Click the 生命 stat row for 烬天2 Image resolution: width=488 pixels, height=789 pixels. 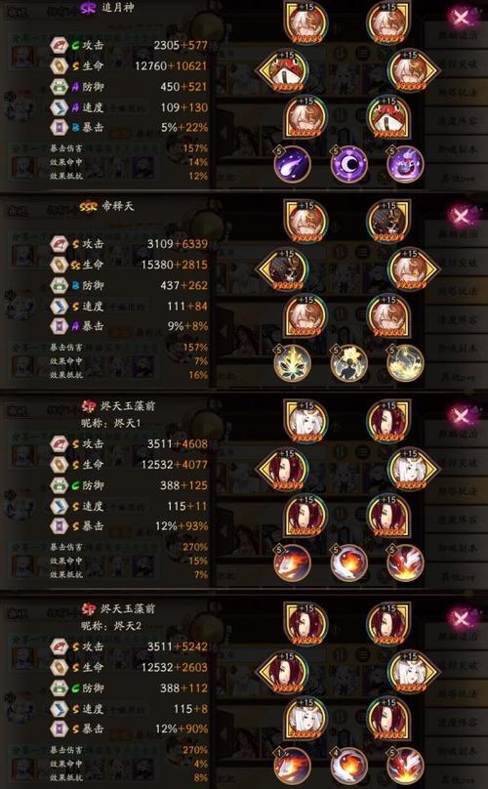click(x=129, y=667)
